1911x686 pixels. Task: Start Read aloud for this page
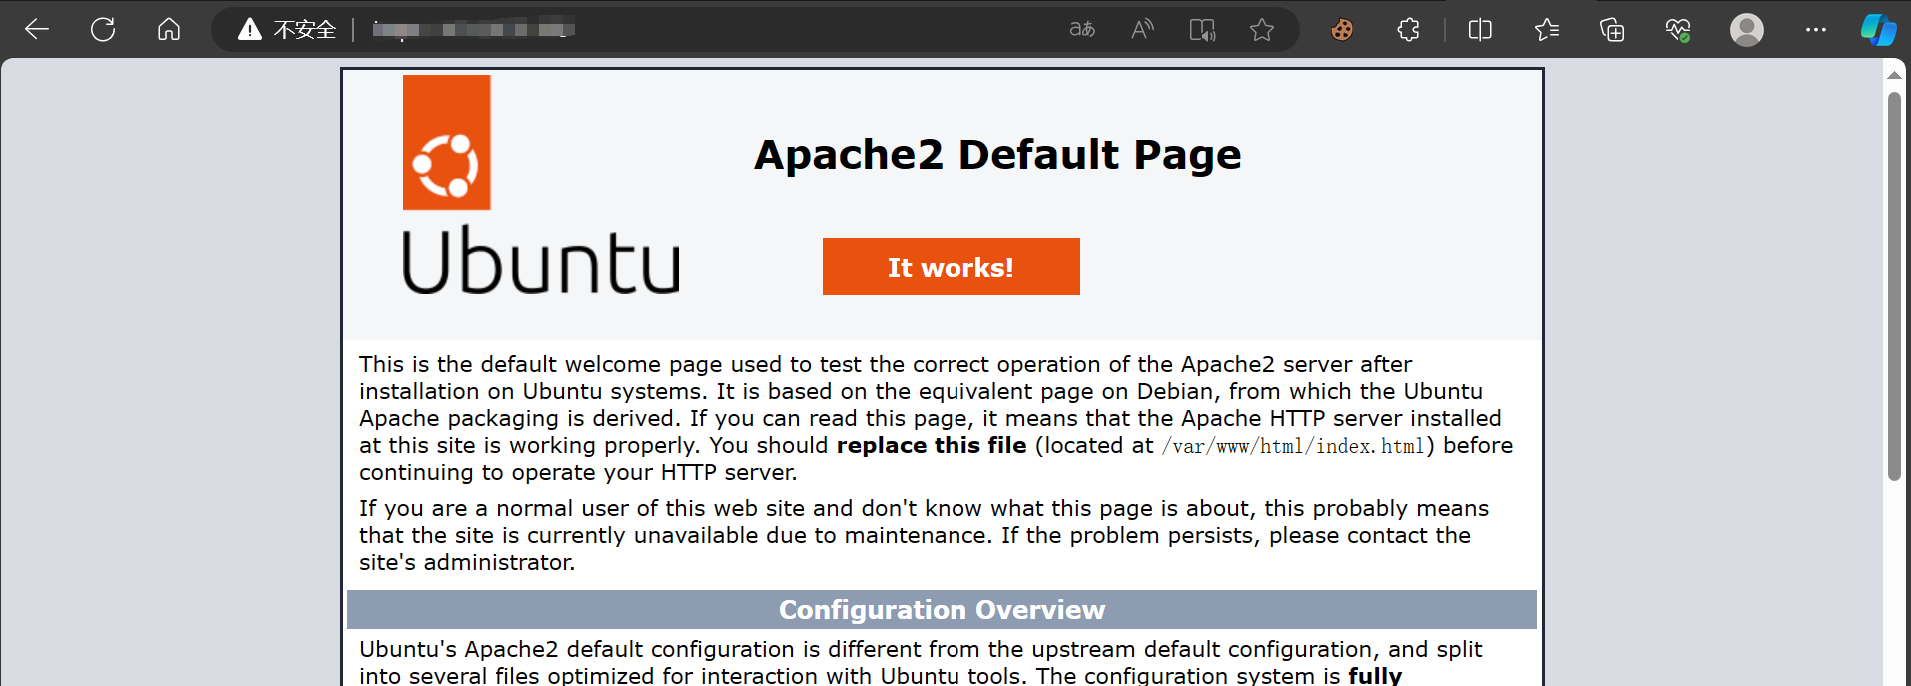[1142, 30]
